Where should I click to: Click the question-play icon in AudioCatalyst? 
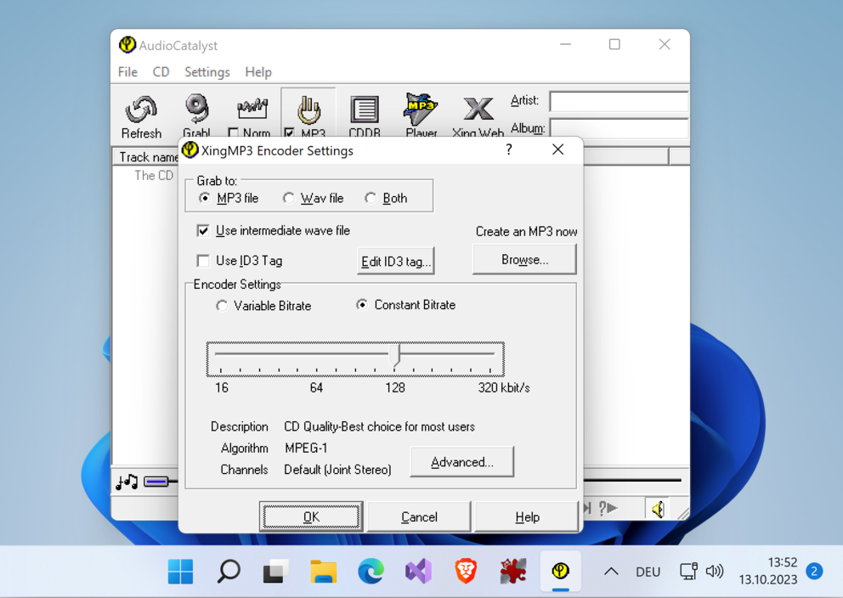608,508
